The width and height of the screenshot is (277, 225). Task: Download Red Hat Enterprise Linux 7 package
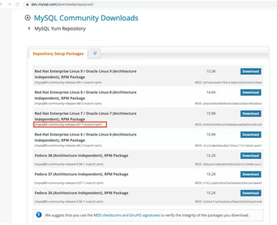coord(250,113)
